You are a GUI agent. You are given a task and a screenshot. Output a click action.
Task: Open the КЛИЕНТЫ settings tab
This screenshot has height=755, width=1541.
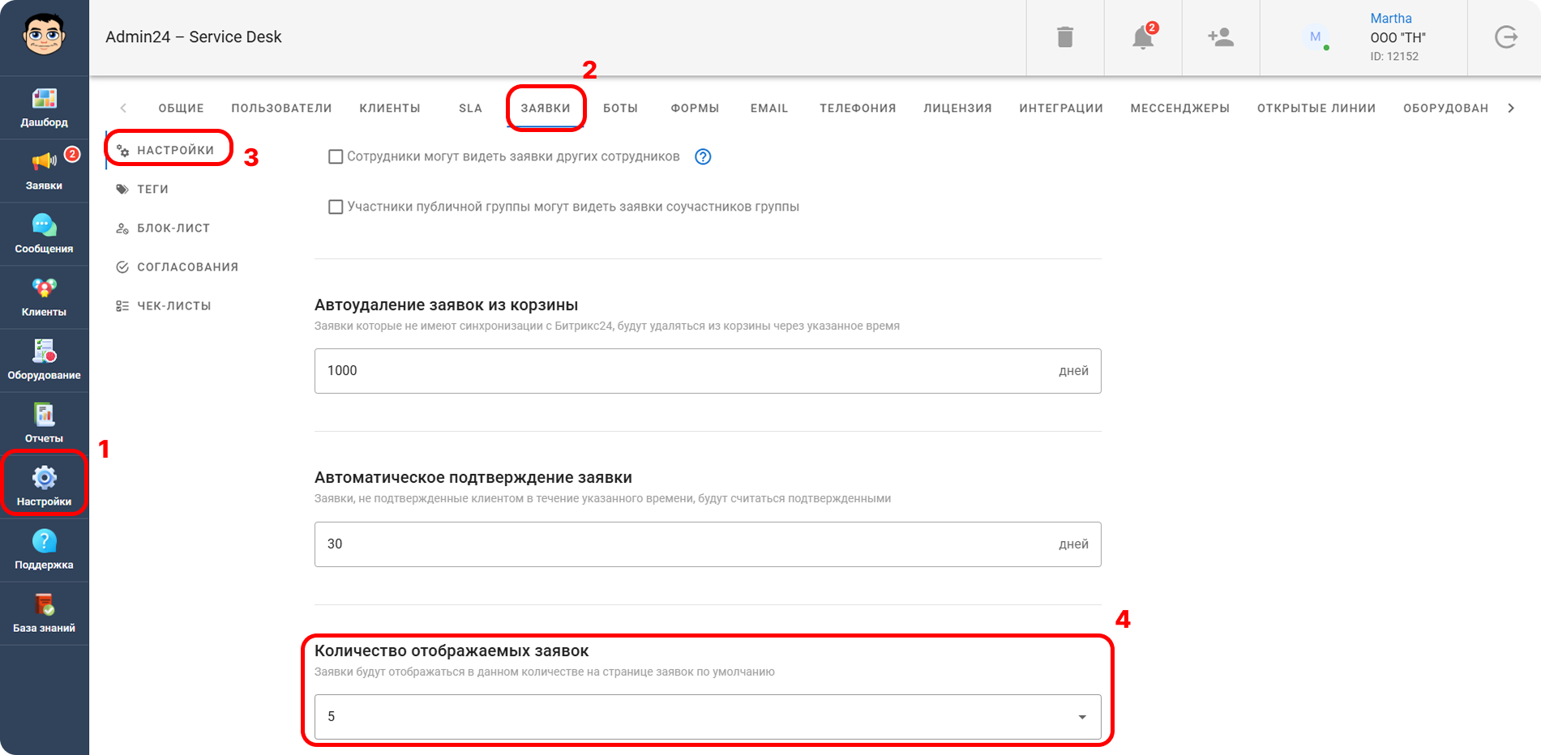coord(390,109)
